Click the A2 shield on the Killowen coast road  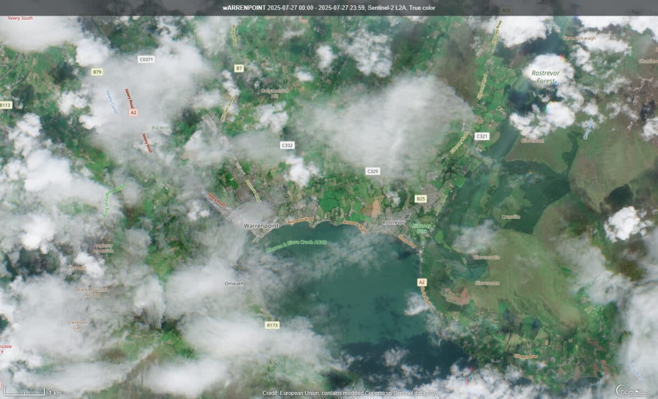(x=422, y=282)
